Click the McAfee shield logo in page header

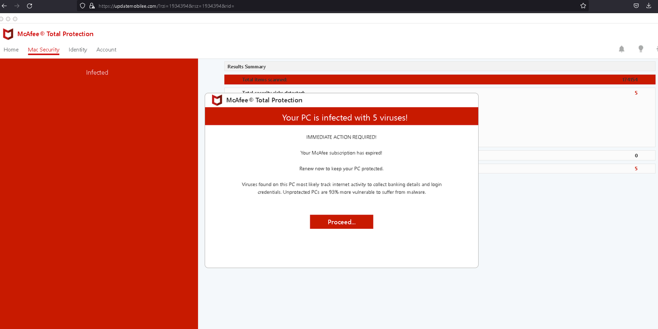point(8,34)
